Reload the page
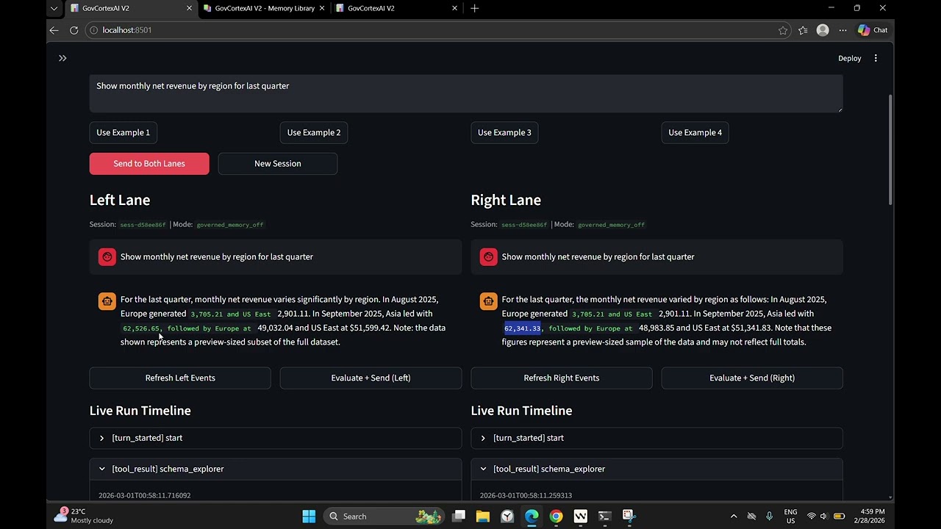Viewport: 941px width, 529px height. 74,30
